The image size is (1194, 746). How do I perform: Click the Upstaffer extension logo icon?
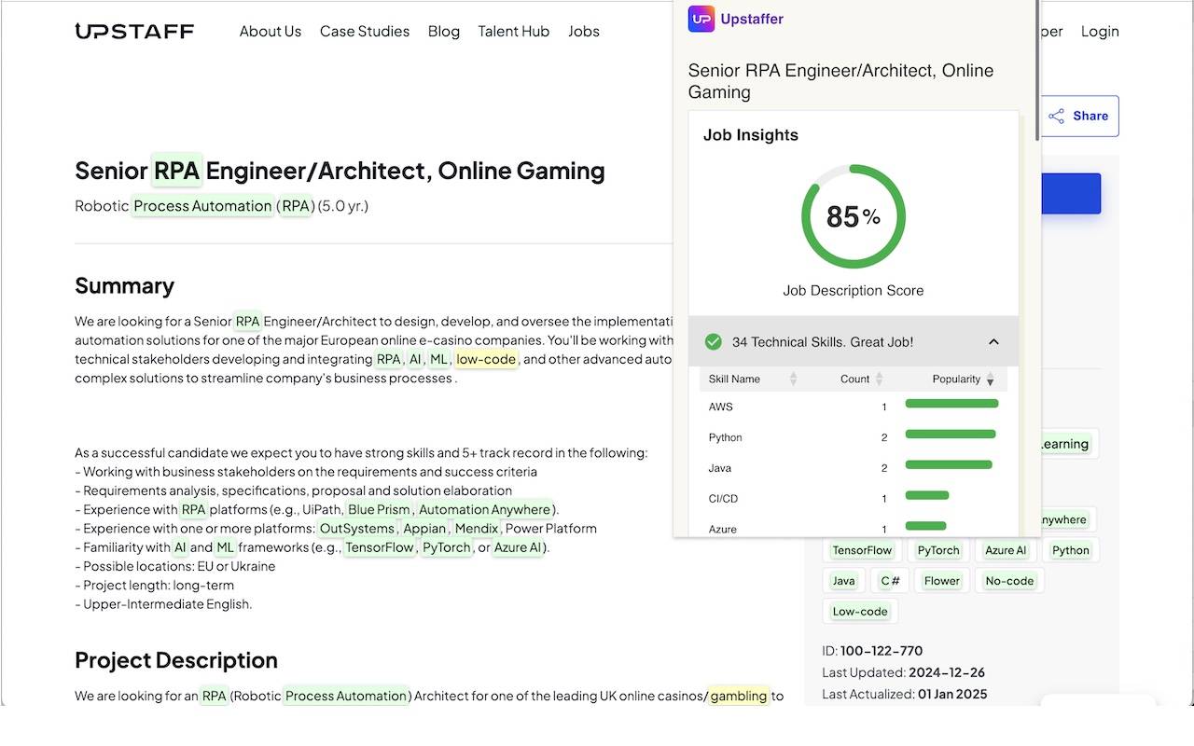pos(701,19)
